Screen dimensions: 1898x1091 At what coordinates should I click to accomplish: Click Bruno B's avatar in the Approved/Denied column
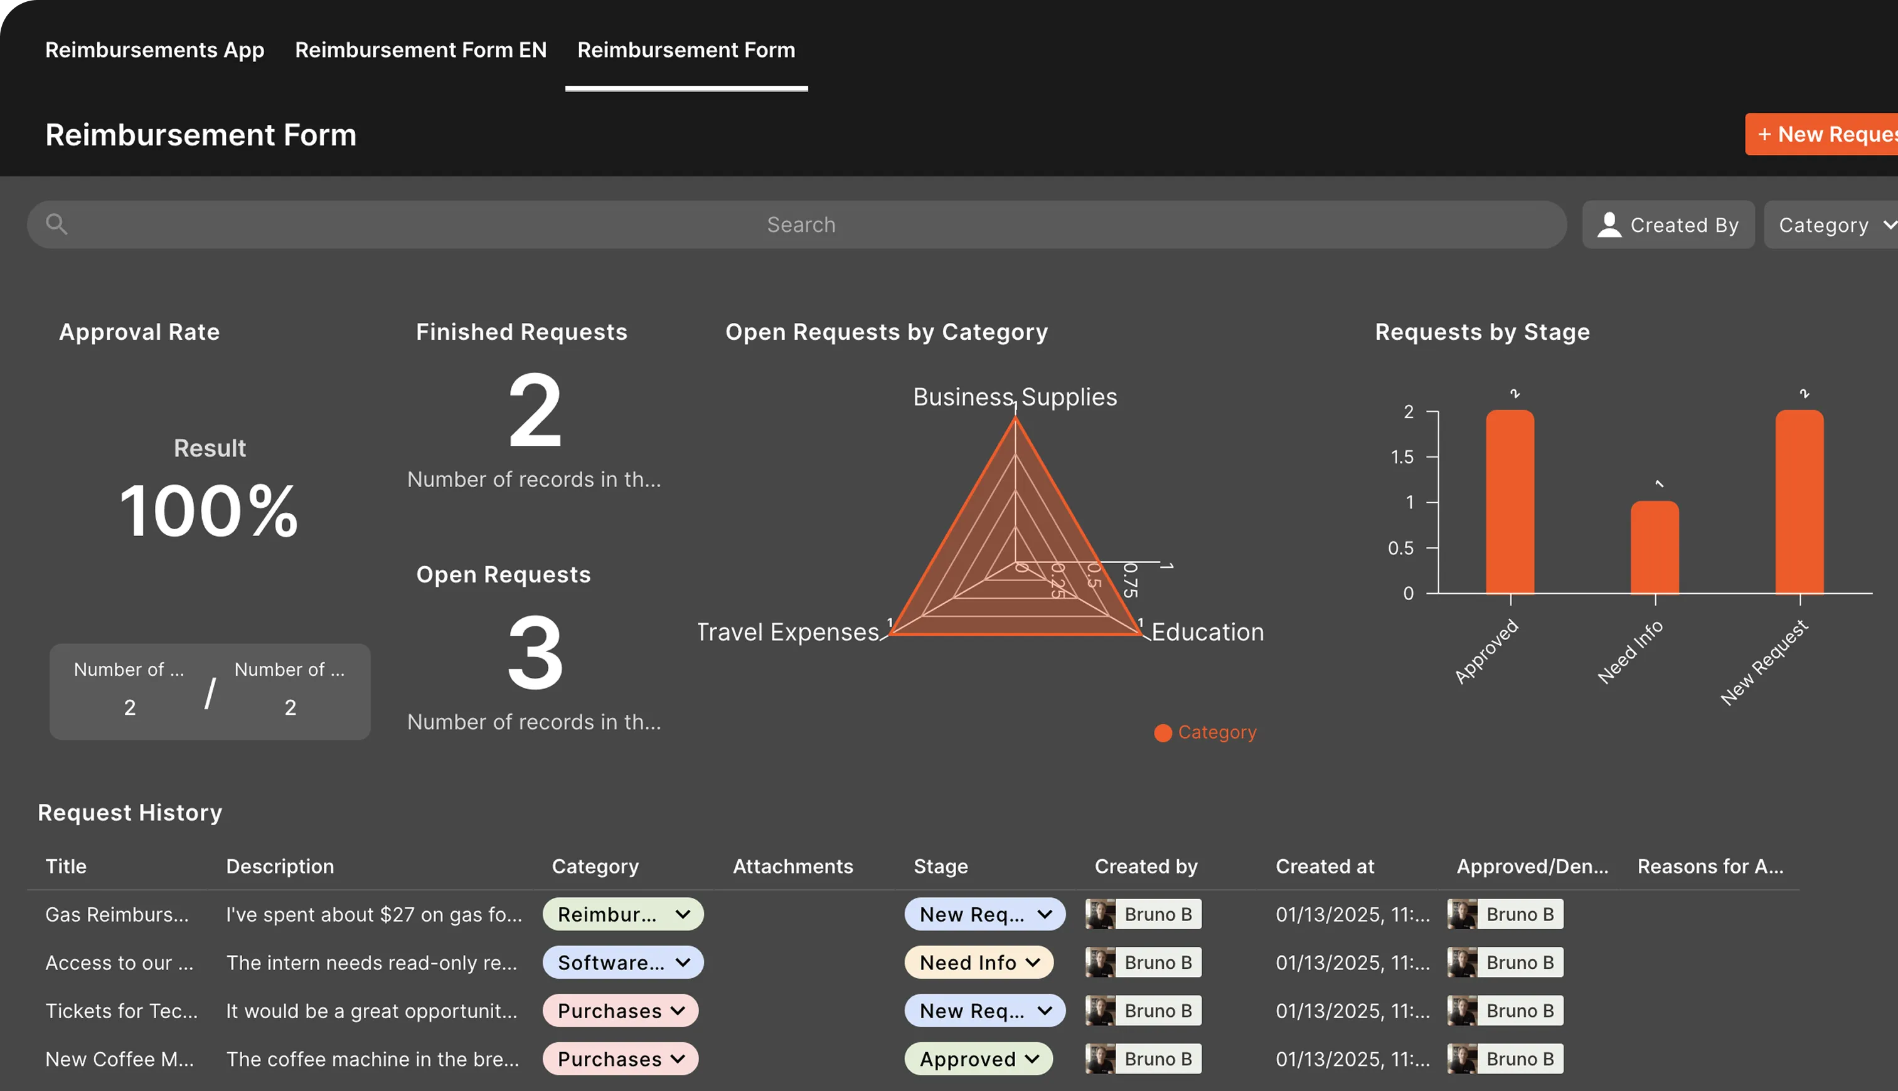(1462, 914)
